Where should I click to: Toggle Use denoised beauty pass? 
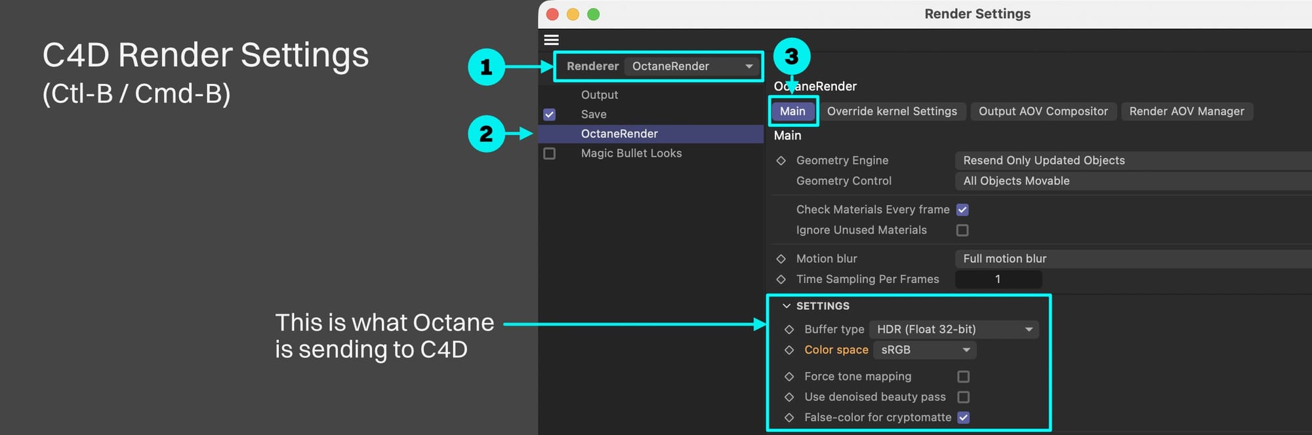click(x=963, y=397)
